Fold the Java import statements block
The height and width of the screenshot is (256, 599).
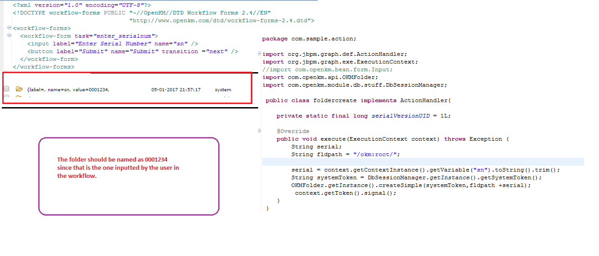pos(259,54)
